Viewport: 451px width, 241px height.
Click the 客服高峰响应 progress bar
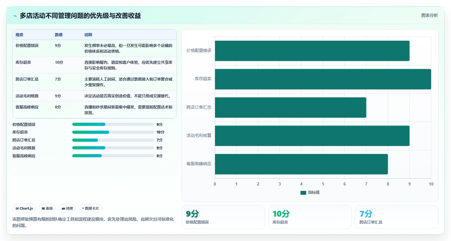113,156
